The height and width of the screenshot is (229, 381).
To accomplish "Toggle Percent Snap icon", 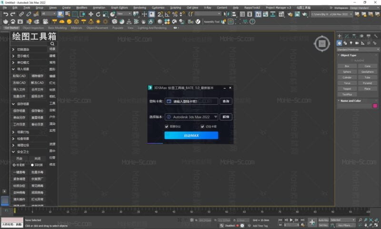I will click(175, 14).
